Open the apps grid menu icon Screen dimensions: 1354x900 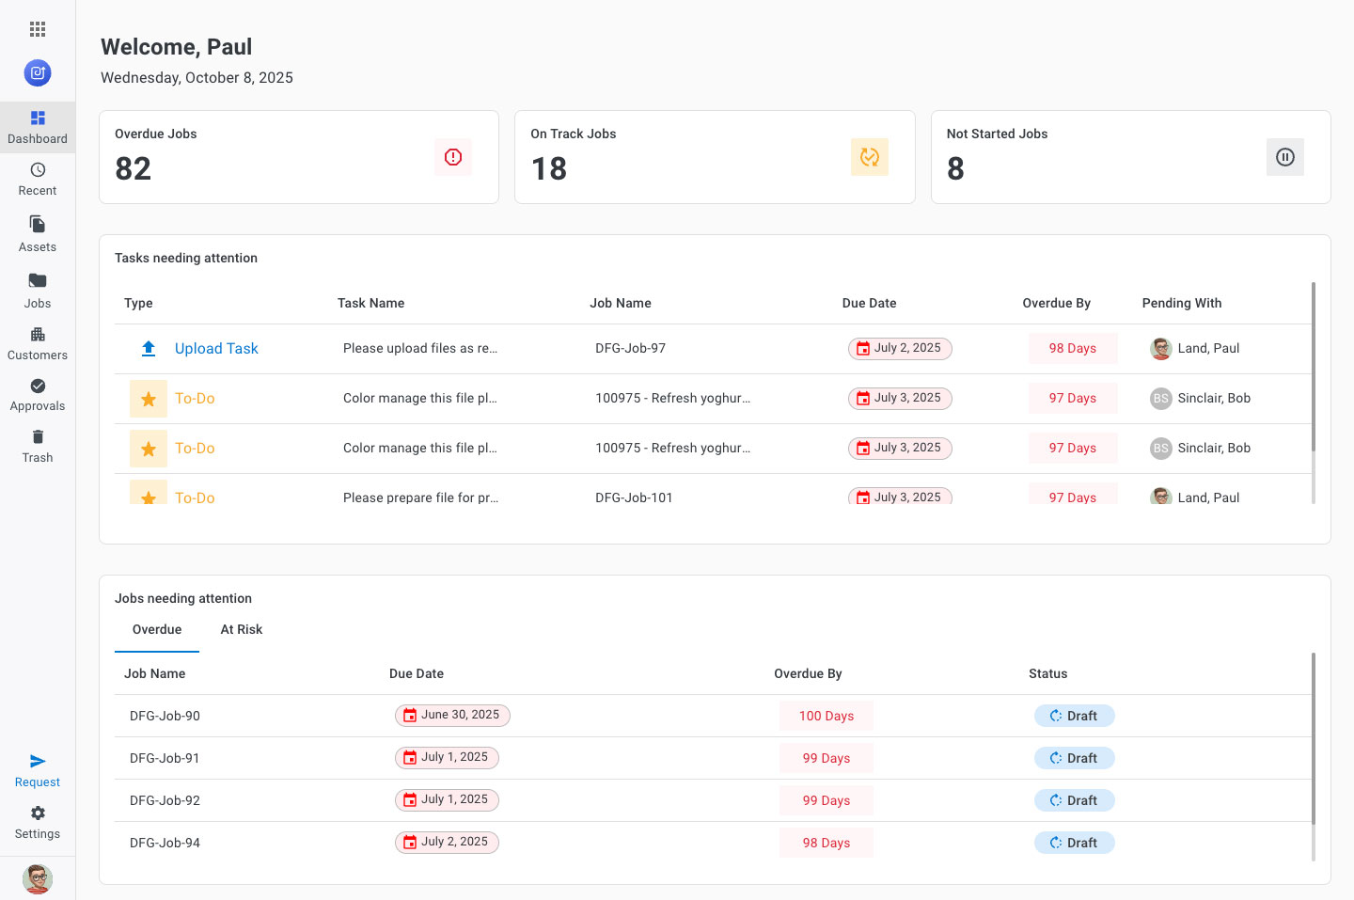coord(38,29)
